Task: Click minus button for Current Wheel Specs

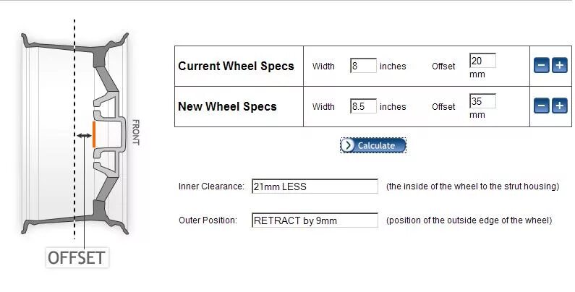Action: tap(541, 66)
